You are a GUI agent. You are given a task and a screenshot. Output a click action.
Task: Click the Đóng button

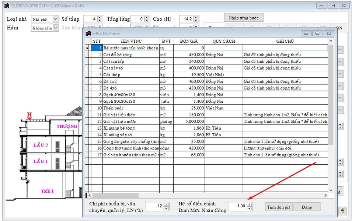coord(307,207)
